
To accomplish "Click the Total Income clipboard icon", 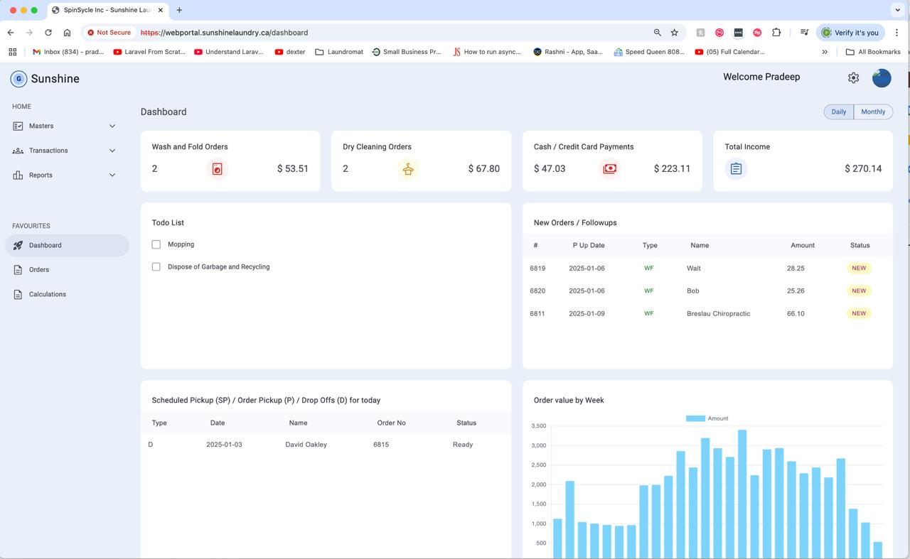I will pos(736,169).
